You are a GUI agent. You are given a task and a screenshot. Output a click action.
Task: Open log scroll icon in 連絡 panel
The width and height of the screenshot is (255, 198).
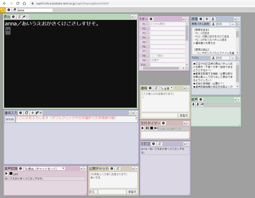(x=156, y=88)
